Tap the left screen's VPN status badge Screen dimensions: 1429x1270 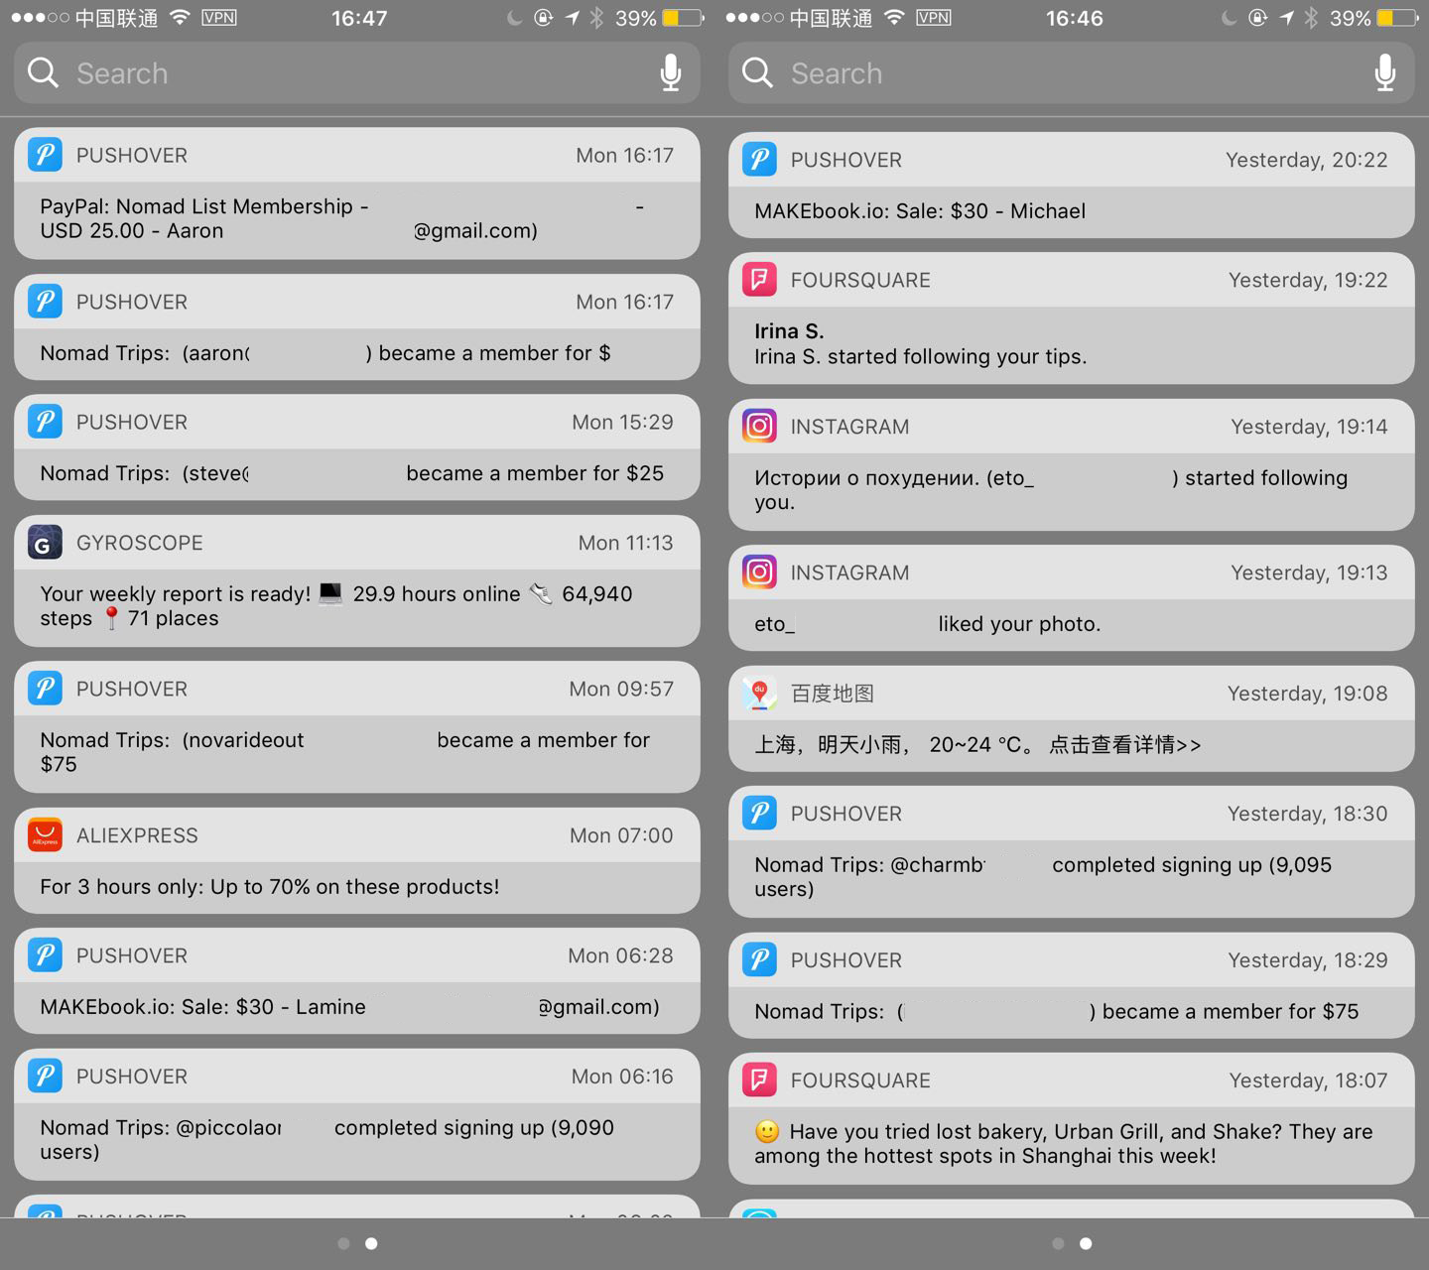[x=218, y=17]
